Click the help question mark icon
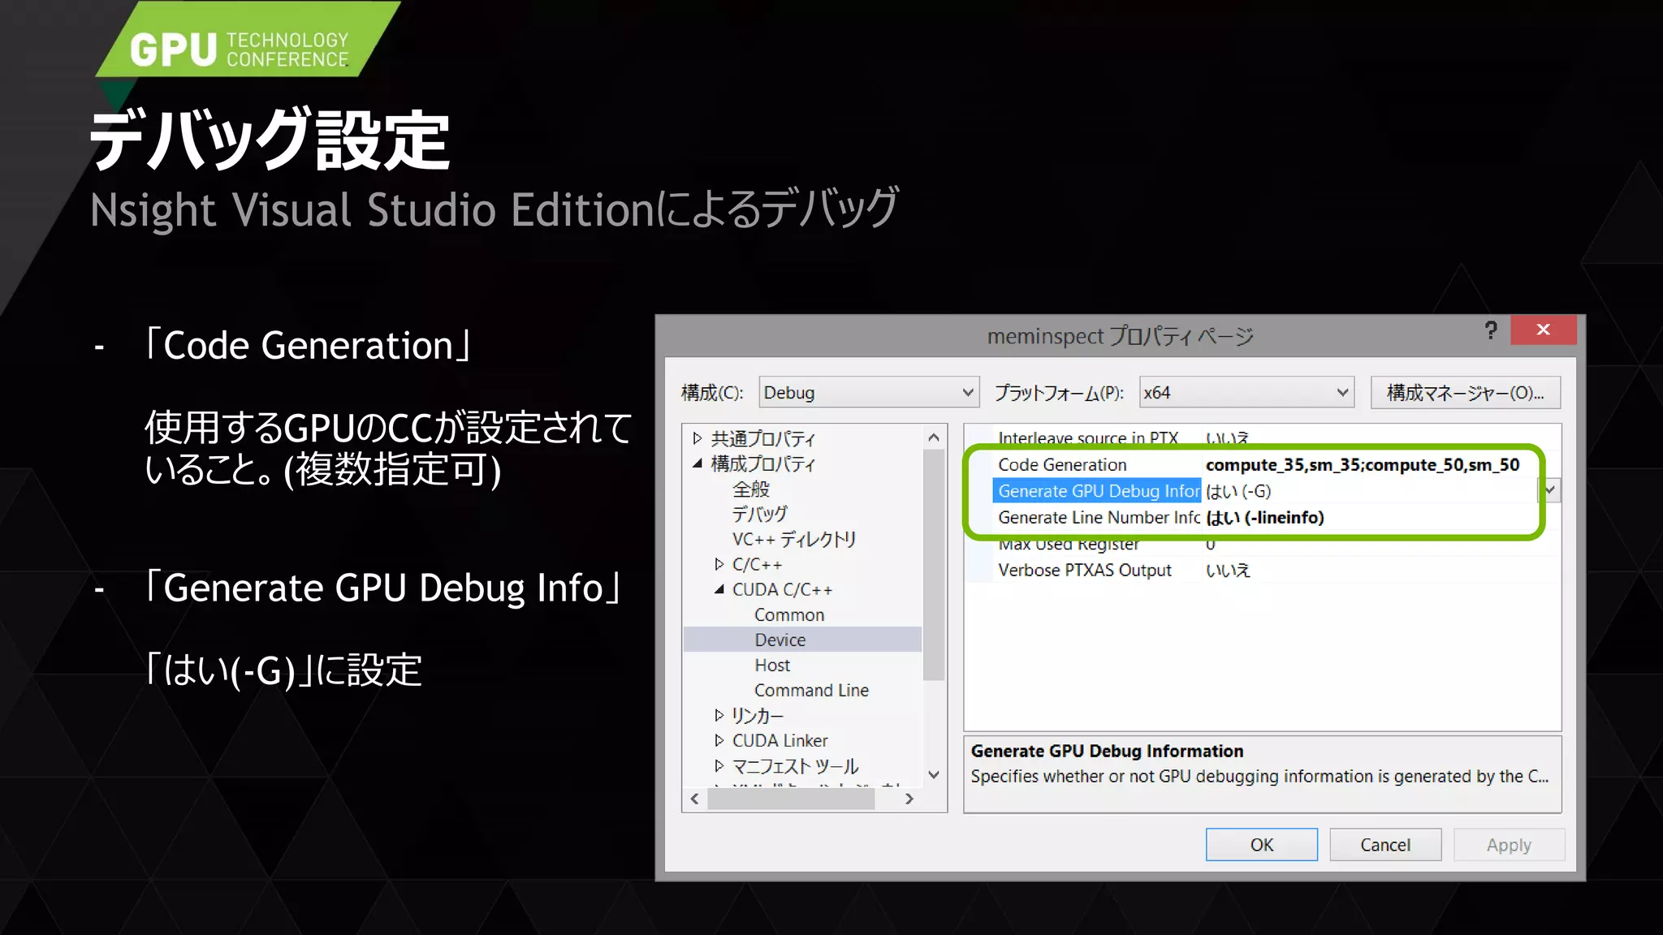 [x=1491, y=330]
